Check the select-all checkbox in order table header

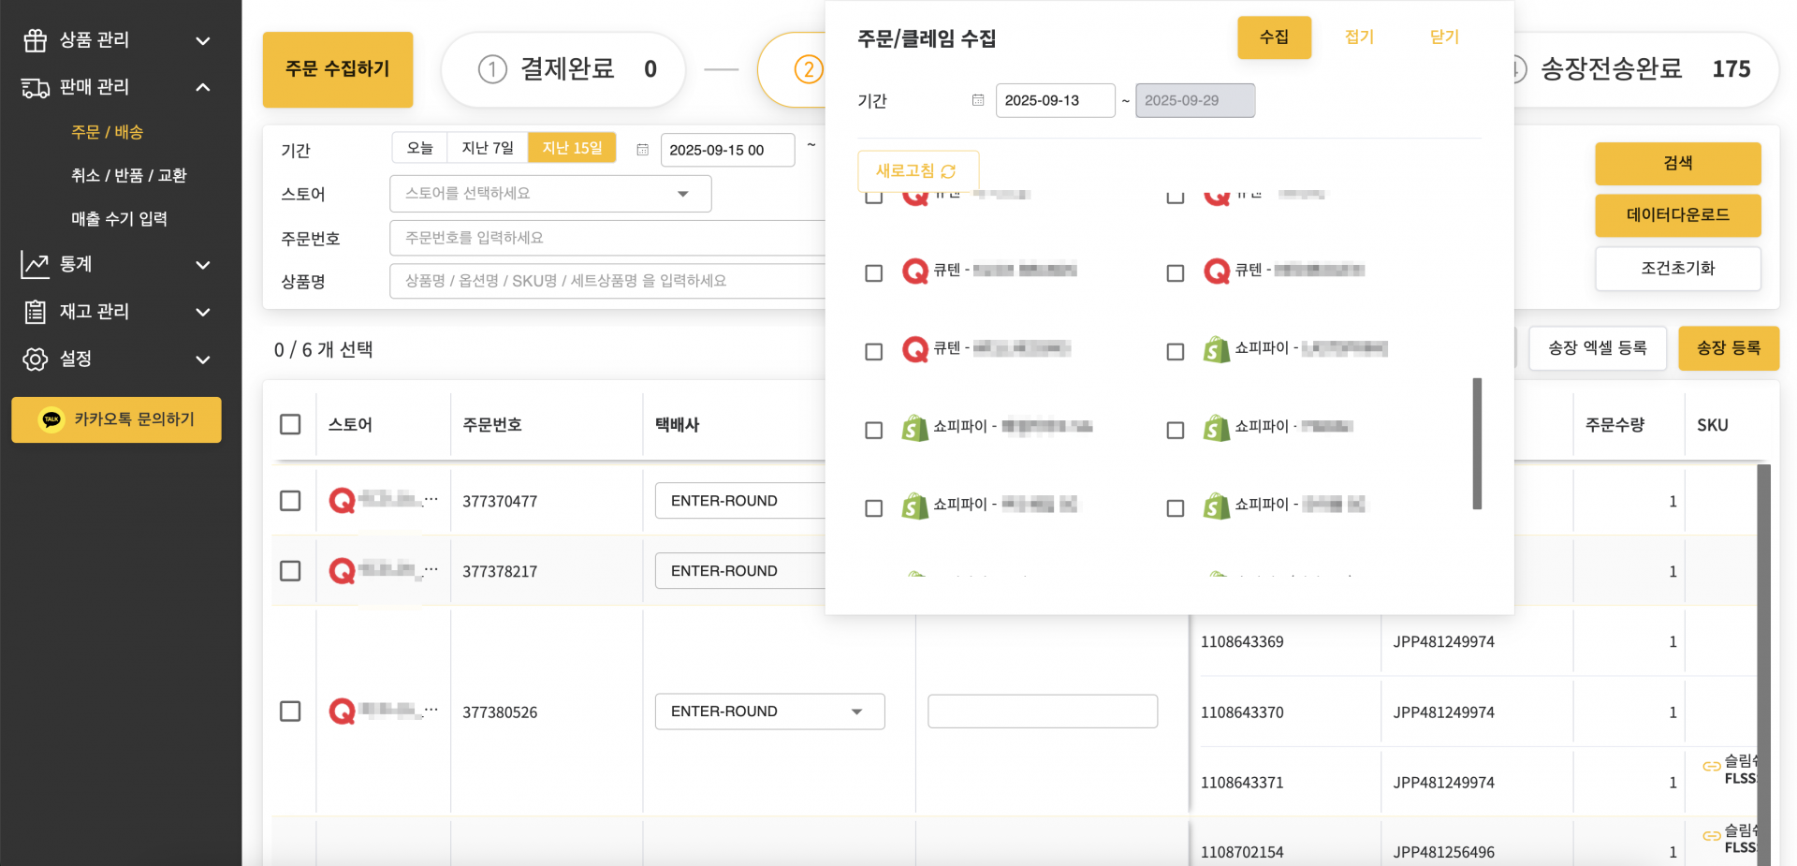[290, 423]
